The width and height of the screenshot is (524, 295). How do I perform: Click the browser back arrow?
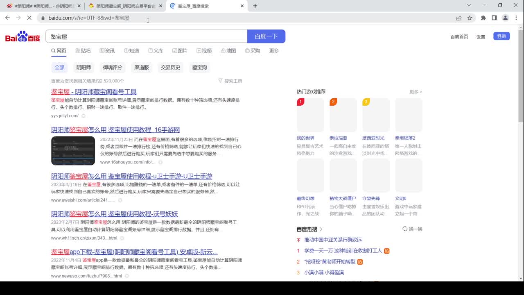click(7, 18)
